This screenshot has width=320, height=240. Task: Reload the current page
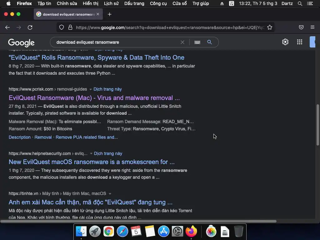30,27
